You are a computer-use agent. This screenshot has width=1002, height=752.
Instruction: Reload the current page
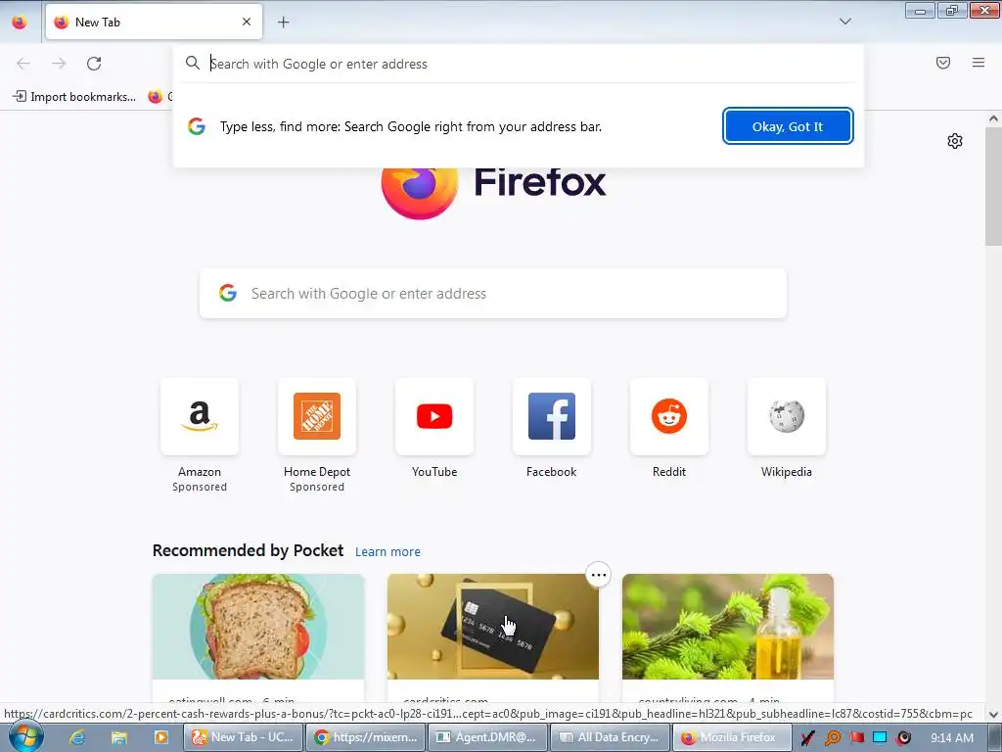(94, 64)
